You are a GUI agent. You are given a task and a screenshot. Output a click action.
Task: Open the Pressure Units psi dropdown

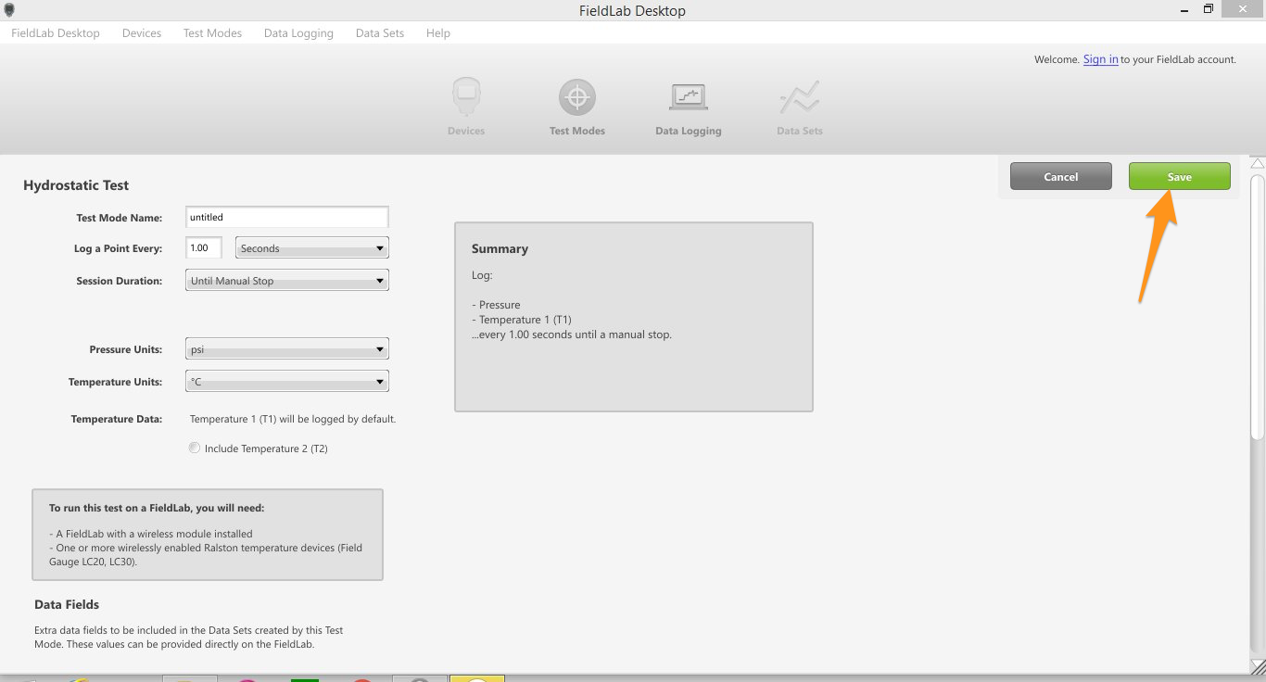(287, 349)
